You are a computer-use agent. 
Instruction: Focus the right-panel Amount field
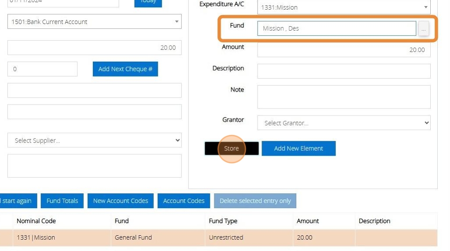coord(344,49)
